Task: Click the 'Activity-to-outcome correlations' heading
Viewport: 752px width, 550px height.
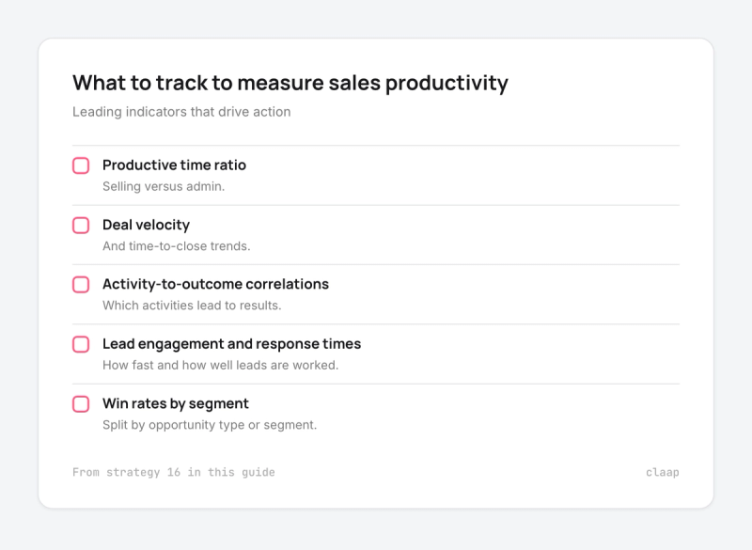Action: tap(216, 284)
